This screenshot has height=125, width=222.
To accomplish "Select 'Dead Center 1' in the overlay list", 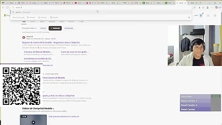I will click(x=195, y=101).
